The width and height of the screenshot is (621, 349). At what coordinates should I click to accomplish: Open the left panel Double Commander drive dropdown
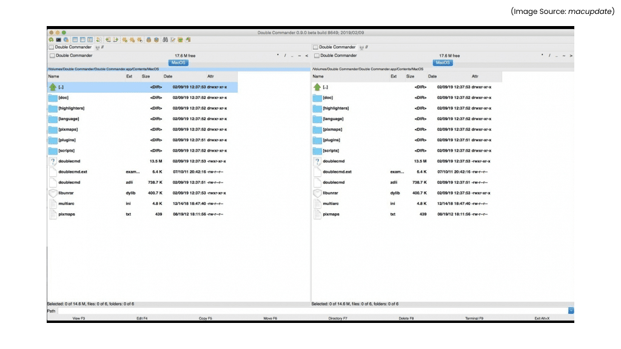coord(72,56)
